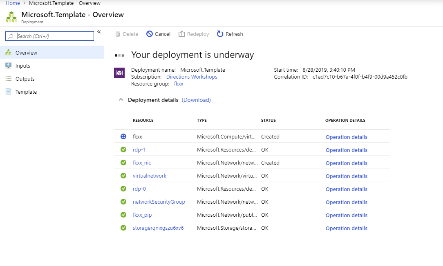Open Operation details for networkSecurityGroup

coord(347,202)
